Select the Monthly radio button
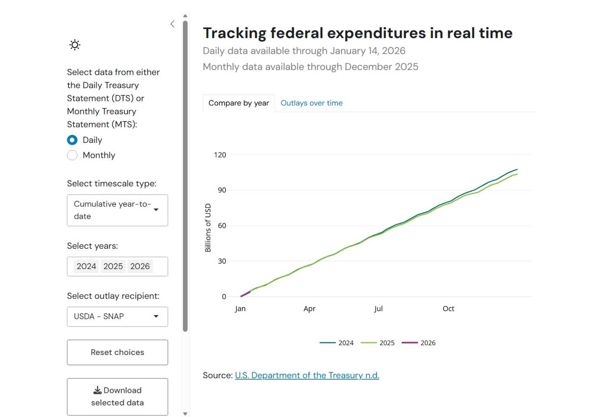Screen dimensions: 603x417 coord(72,155)
